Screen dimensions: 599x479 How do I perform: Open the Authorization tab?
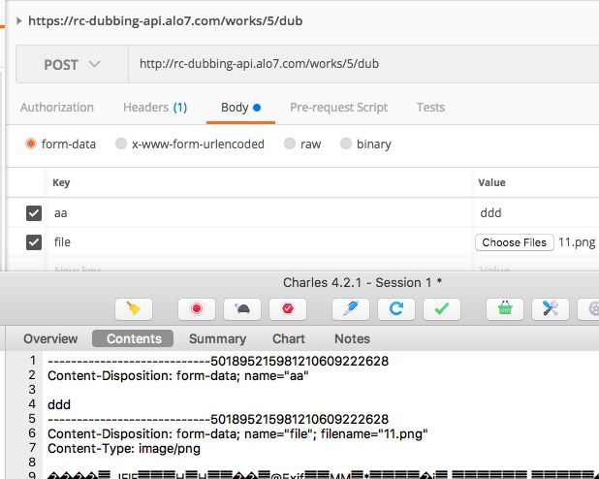coord(57,108)
